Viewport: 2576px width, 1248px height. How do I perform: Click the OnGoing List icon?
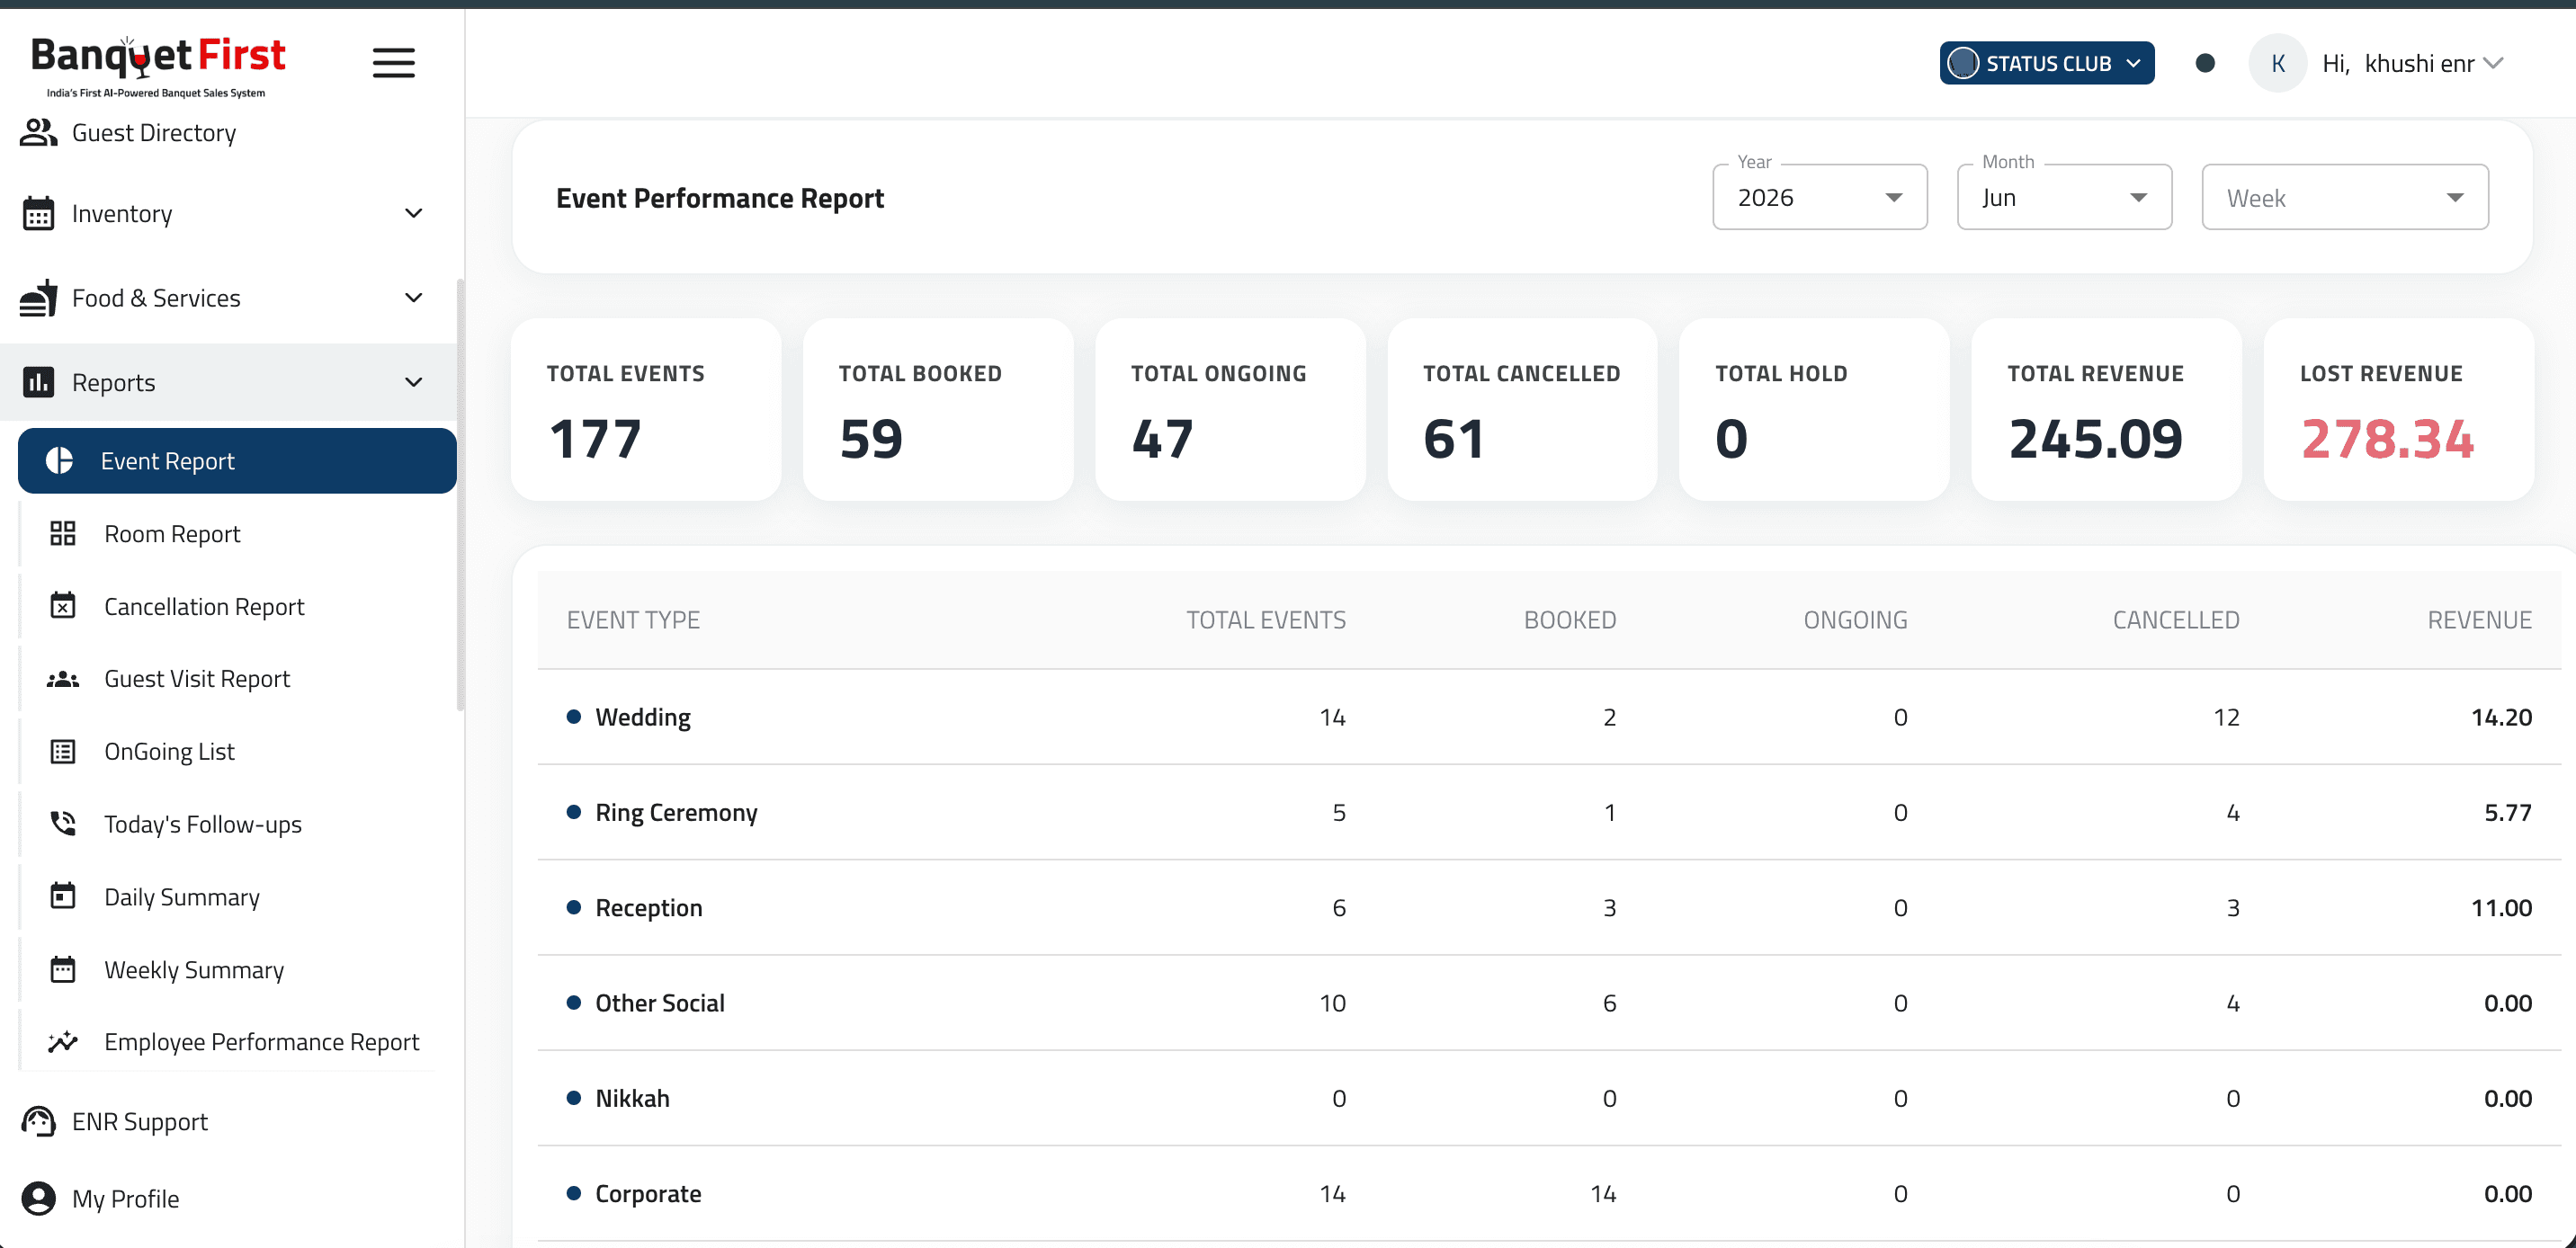pyautogui.click(x=63, y=751)
